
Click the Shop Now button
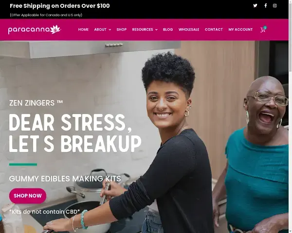point(28,196)
